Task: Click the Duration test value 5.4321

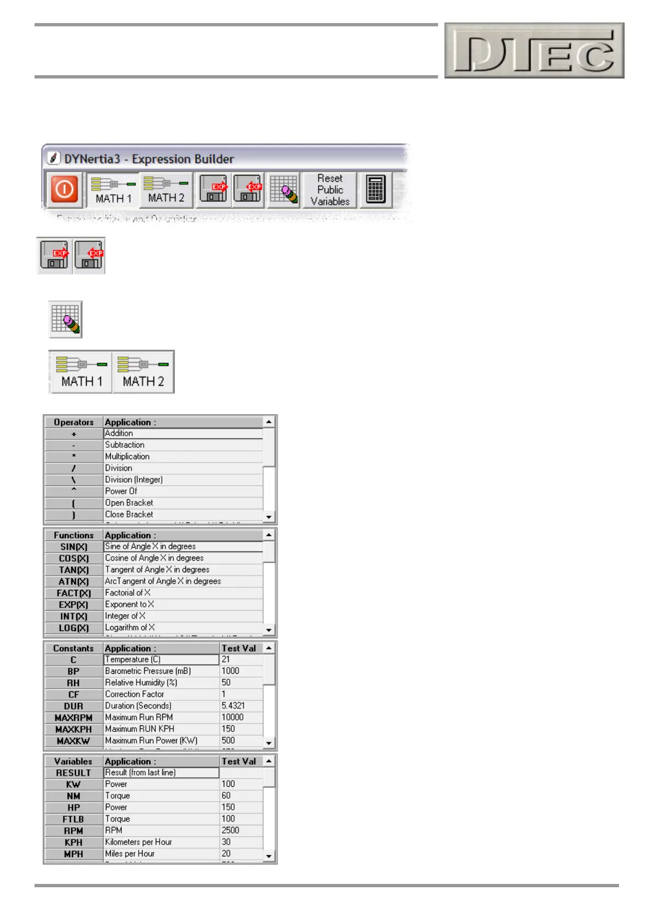Action: [x=241, y=706]
